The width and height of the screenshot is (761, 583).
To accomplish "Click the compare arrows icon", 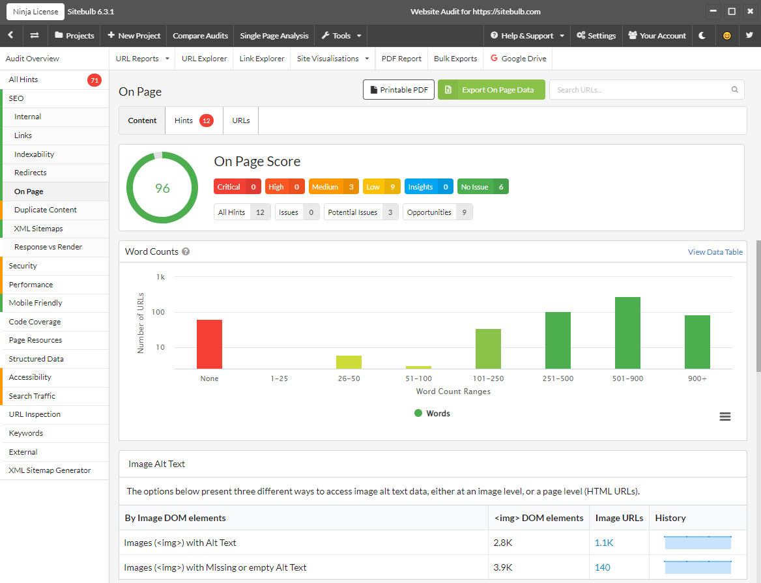I will pos(34,36).
